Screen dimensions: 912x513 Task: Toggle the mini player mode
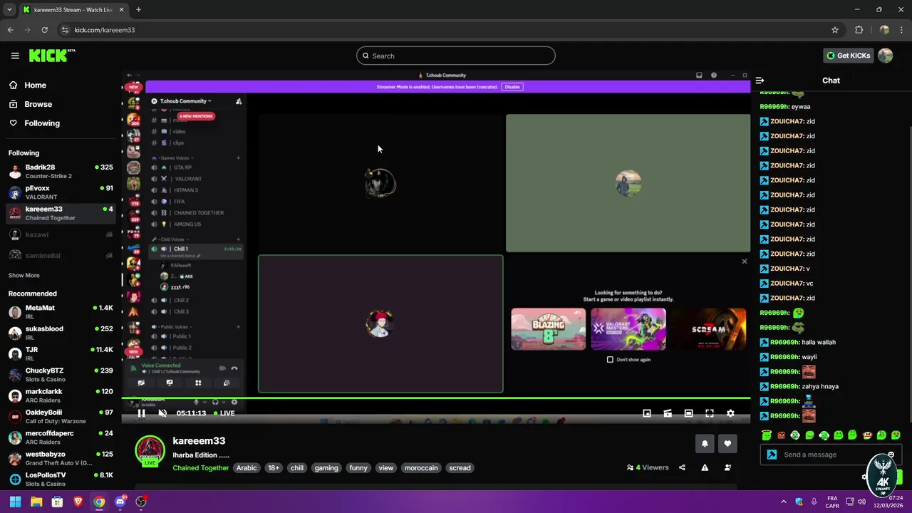(x=647, y=413)
